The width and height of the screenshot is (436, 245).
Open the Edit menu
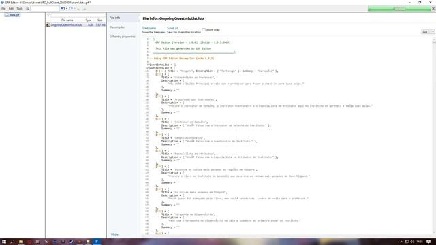[x=11, y=9]
